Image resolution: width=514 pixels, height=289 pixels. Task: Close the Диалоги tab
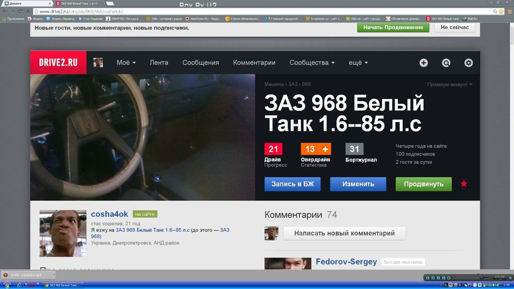click(x=50, y=3)
